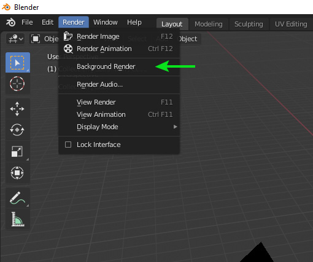Activate the Scale tool
Viewport: 313px width, 262px height.
[18, 151]
